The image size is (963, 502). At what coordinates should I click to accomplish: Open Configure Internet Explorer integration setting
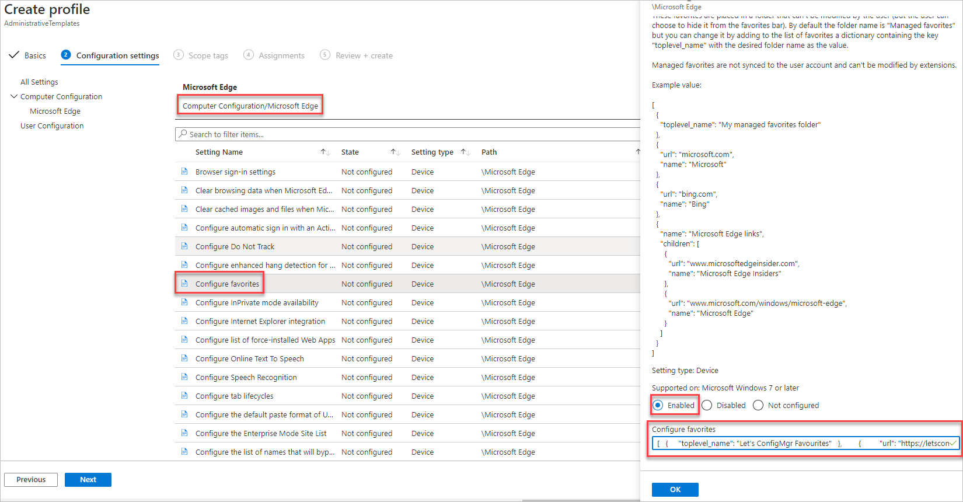pos(260,321)
